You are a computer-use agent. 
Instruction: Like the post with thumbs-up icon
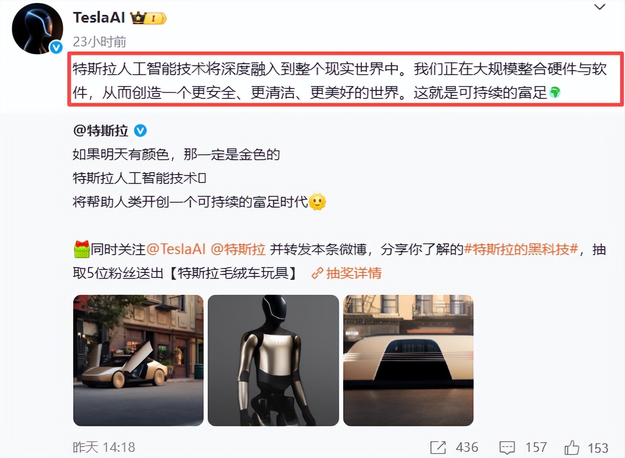coord(572,448)
